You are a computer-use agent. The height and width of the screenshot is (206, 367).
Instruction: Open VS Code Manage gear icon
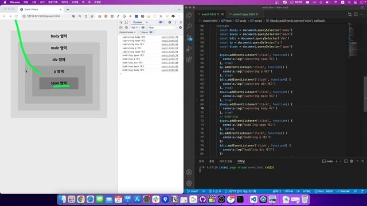coord(189,183)
